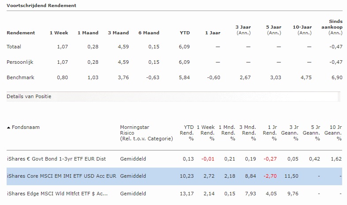This screenshot has width=347, height=205.
Task: Open iShares Edge MSCI Wld Mltfct ETF
Action: click(x=57, y=194)
